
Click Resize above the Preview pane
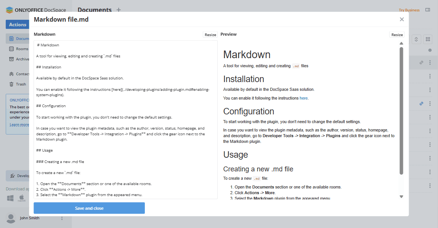(x=397, y=35)
